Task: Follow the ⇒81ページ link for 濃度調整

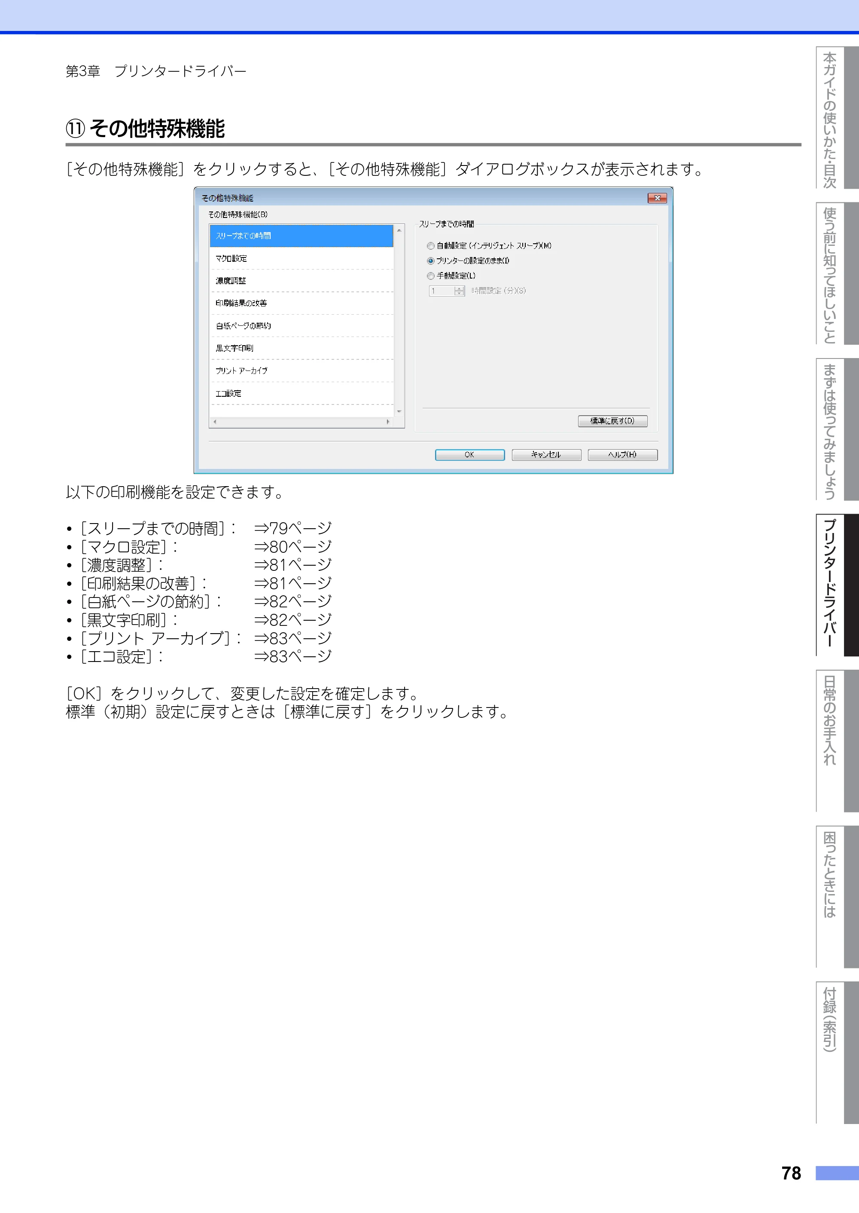Action: tap(292, 565)
